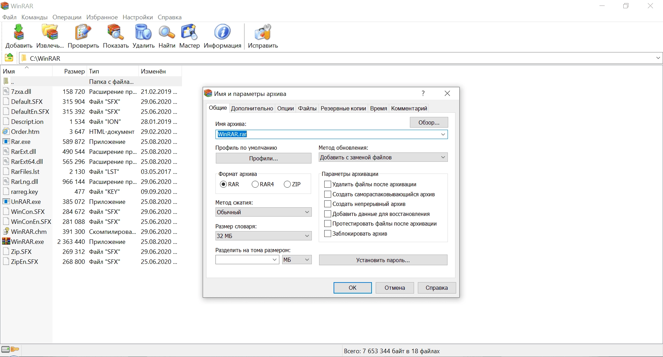Click the key icon in status bar
Image resolution: width=663 pixels, height=357 pixels.
click(x=15, y=349)
